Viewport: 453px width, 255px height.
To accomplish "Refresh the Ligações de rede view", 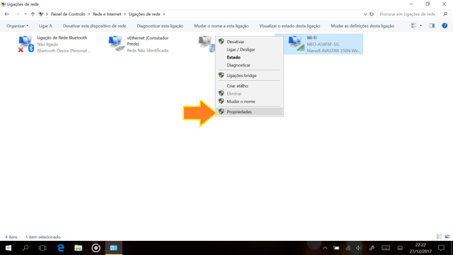I will click(x=371, y=14).
